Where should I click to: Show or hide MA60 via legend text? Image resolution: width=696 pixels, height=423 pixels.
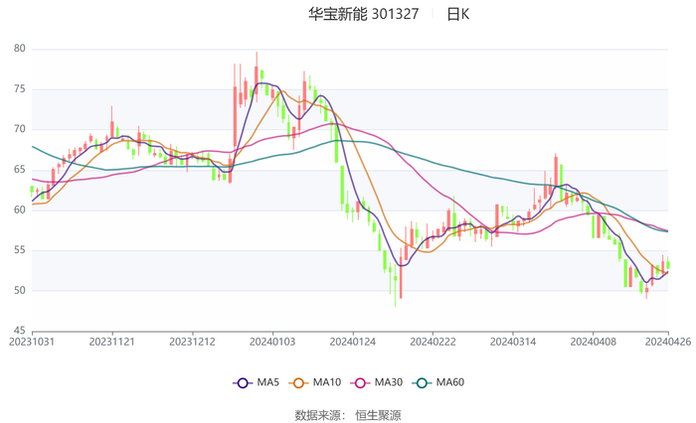tap(450, 382)
